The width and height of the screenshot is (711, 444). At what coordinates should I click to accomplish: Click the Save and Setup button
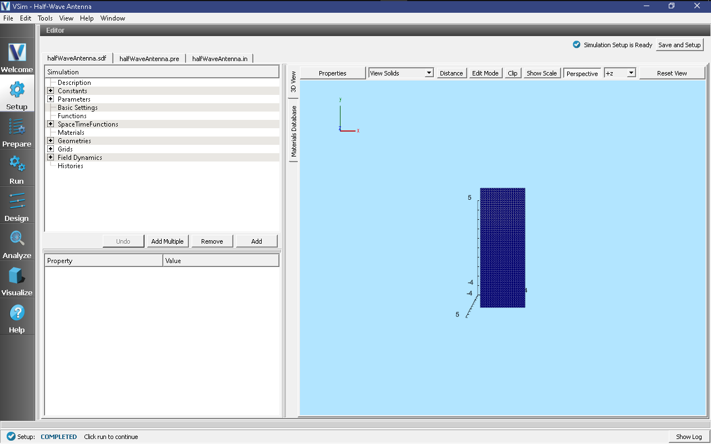(679, 45)
